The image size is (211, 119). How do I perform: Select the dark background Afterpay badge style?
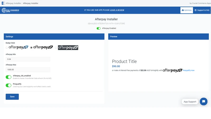point(56,48)
